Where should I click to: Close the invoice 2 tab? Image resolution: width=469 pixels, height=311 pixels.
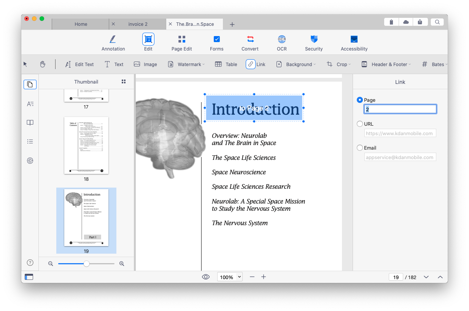coord(113,24)
